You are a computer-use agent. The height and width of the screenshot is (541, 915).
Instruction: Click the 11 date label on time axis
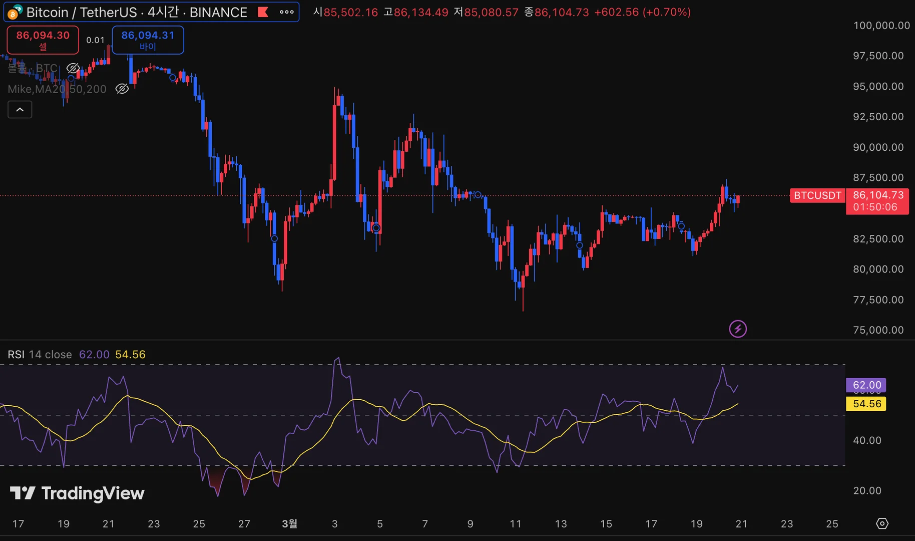coord(516,524)
